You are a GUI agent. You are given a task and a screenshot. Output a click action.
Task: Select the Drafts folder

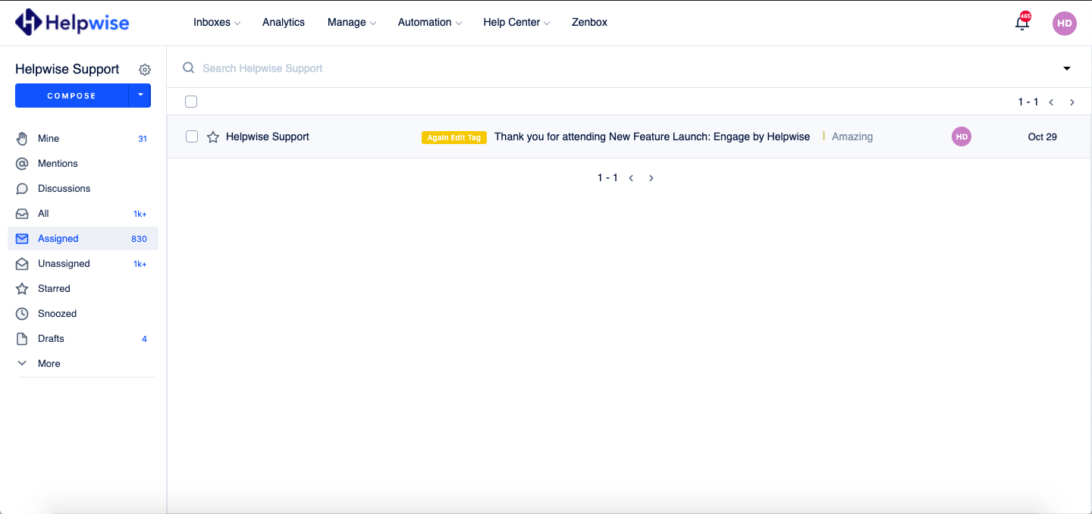[83, 339]
